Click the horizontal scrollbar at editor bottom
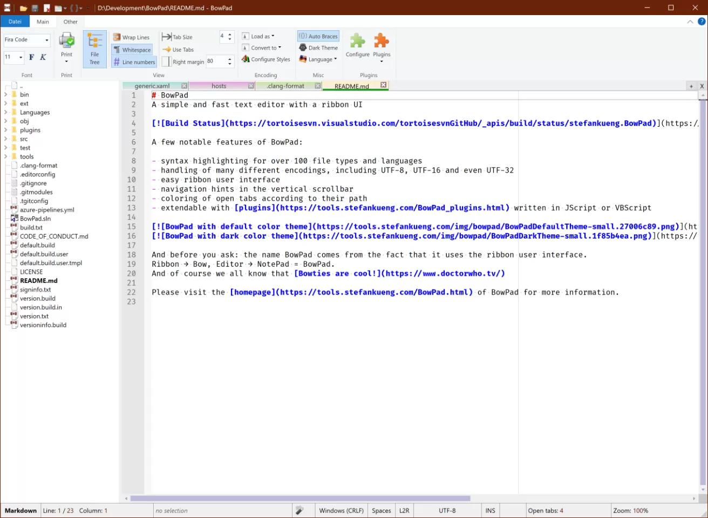 point(300,499)
